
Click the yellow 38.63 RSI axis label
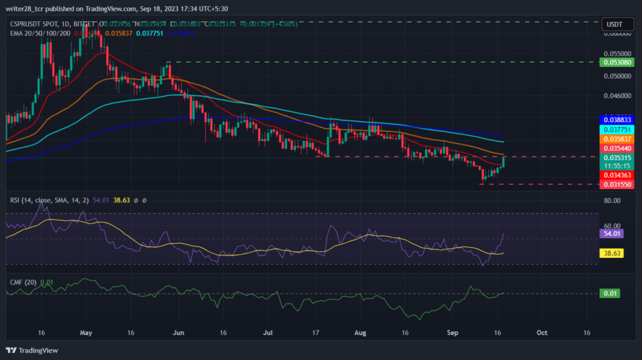[612, 253]
